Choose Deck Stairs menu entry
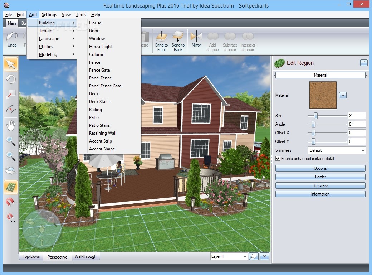Screen dimensions: 372x275 pyautogui.click(x=109, y=102)
